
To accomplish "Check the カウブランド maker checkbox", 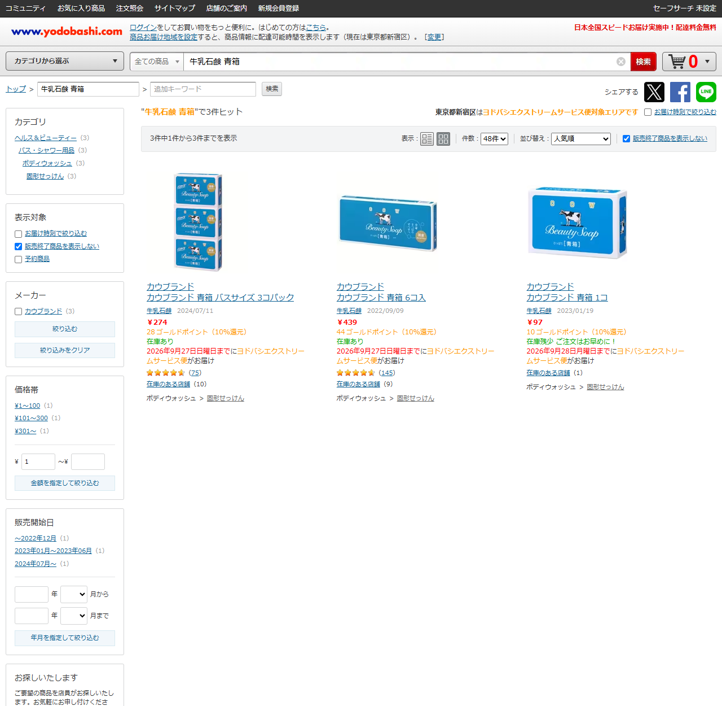I will pos(18,311).
